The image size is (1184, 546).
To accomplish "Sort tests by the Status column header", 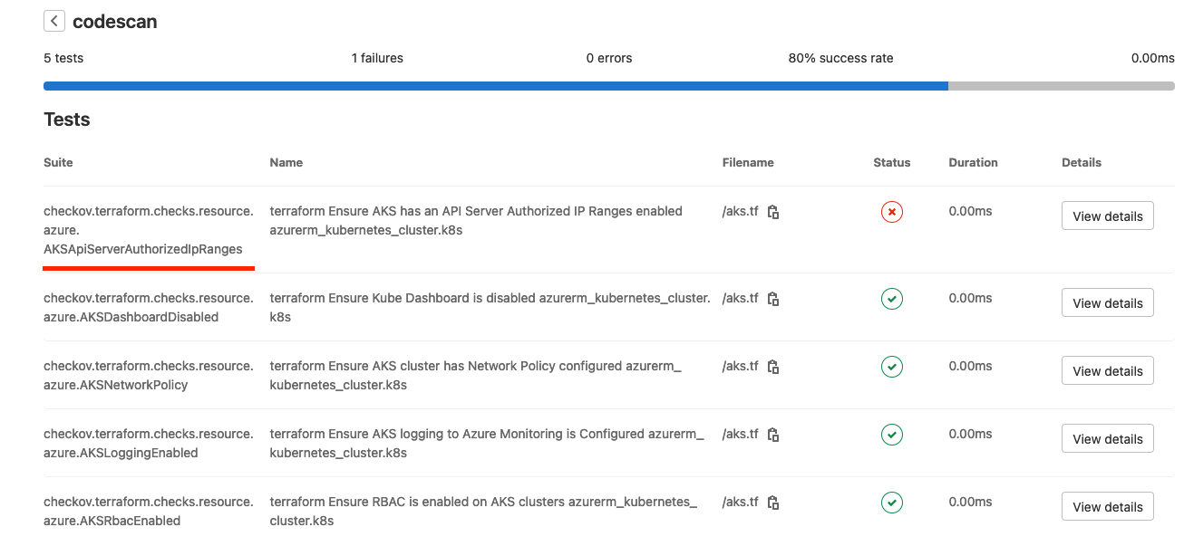I will [x=891, y=162].
